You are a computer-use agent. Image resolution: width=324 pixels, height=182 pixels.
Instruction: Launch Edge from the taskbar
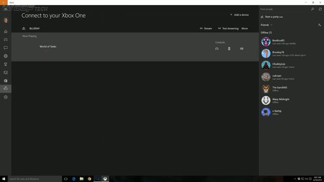point(74,179)
